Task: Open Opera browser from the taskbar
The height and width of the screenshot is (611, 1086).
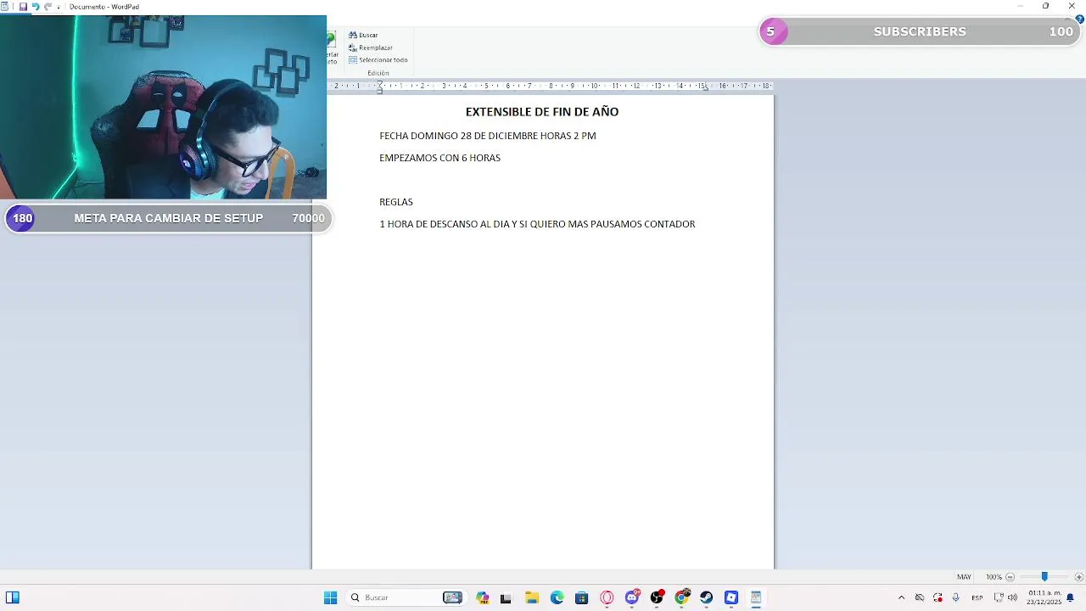Action: [x=607, y=597]
